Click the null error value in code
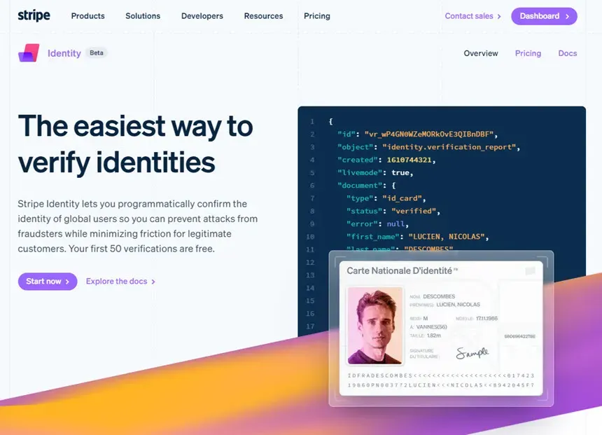The height and width of the screenshot is (435, 602). (x=395, y=224)
